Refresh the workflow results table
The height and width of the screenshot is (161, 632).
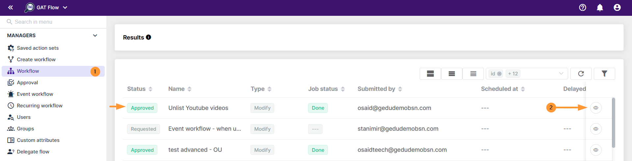[581, 74]
